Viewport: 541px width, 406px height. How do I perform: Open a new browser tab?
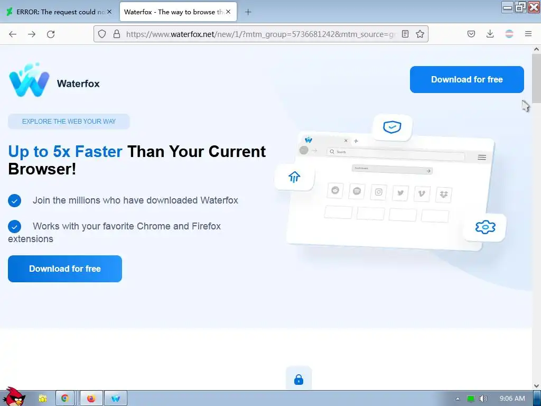coord(248,12)
